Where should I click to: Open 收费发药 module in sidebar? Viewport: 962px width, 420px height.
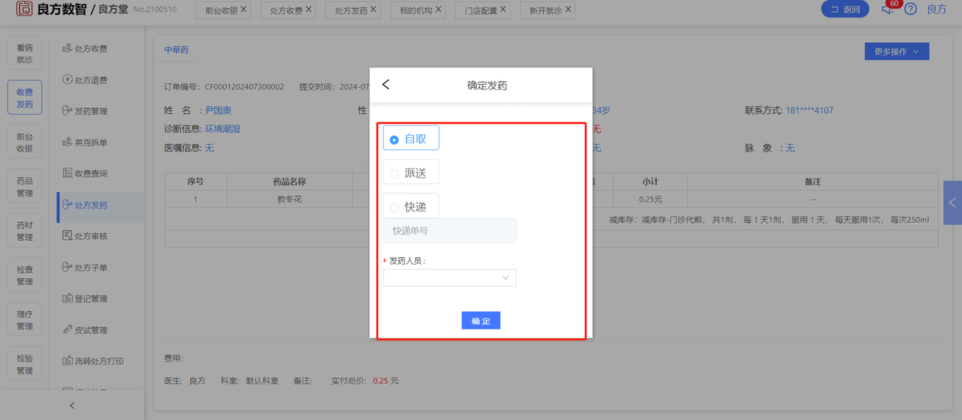[x=25, y=97]
